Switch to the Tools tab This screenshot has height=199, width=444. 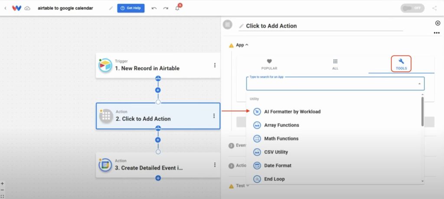click(x=401, y=64)
